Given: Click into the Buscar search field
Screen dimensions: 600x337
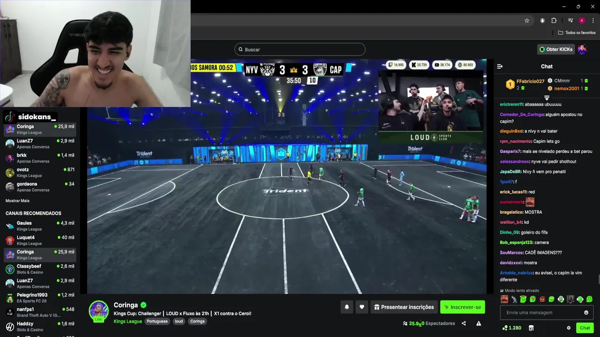Looking at the screenshot, I should click(300, 50).
